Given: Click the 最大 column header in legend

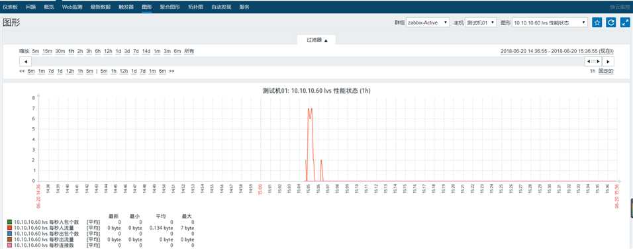Looking at the screenshot, I should click(187, 217).
